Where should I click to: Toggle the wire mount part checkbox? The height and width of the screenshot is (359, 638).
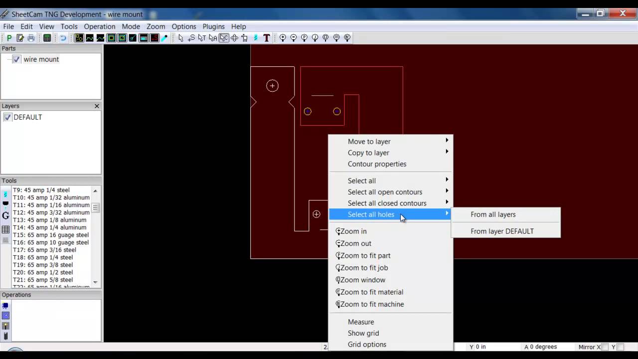point(17,59)
